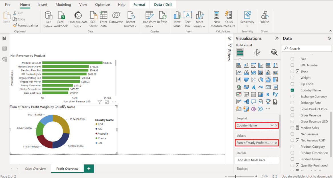Click the Publish icon in ribbon
The width and height of the screenshot is (333, 178).
[x=264, y=17]
